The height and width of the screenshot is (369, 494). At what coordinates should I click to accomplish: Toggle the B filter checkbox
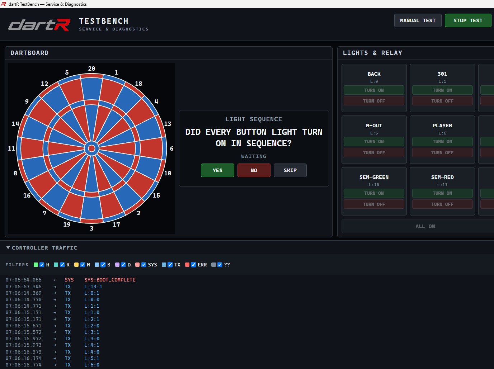coord(103,265)
